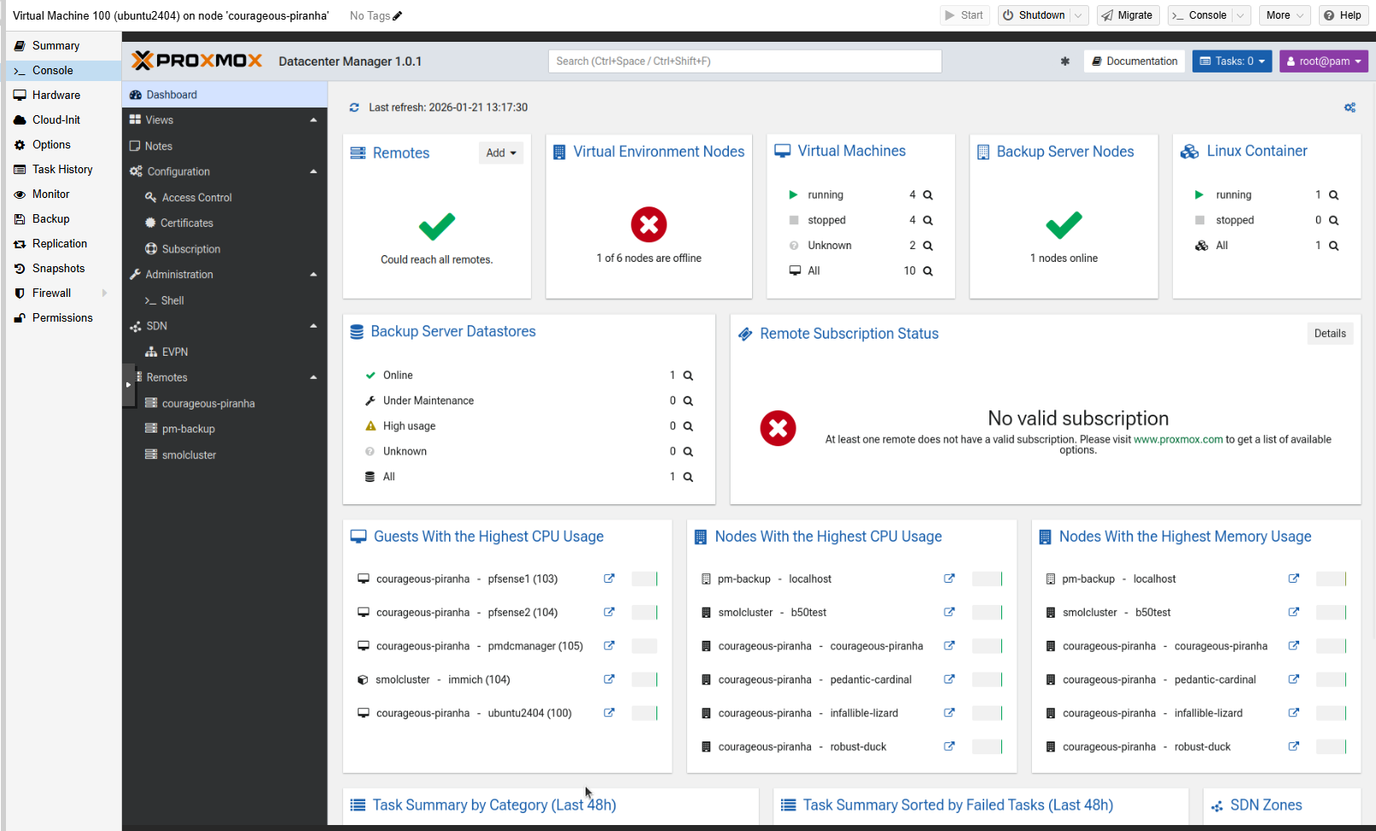1376x831 pixels.
Task: Open the Add remotes dropdown
Action: coord(501,153)
